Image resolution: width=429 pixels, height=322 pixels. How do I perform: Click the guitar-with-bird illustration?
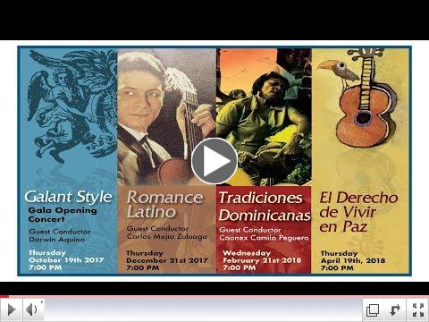(x=359, y=98)
